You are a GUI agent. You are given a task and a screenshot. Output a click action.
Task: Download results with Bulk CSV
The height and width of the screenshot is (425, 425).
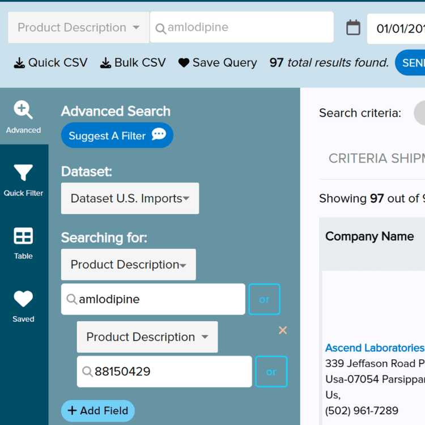[x=133, y=62]
